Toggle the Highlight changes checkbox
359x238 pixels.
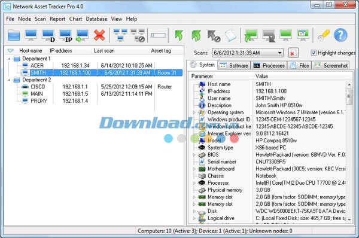[x=314, y=53]
